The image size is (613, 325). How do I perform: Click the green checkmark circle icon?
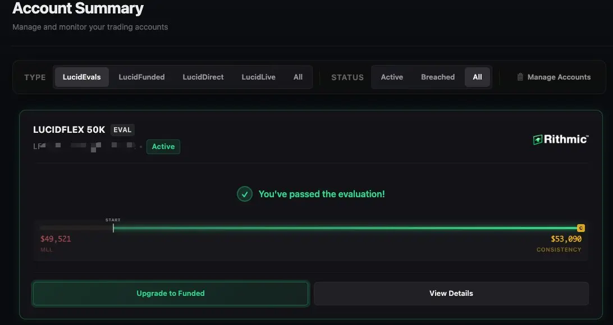pos(245,194)
